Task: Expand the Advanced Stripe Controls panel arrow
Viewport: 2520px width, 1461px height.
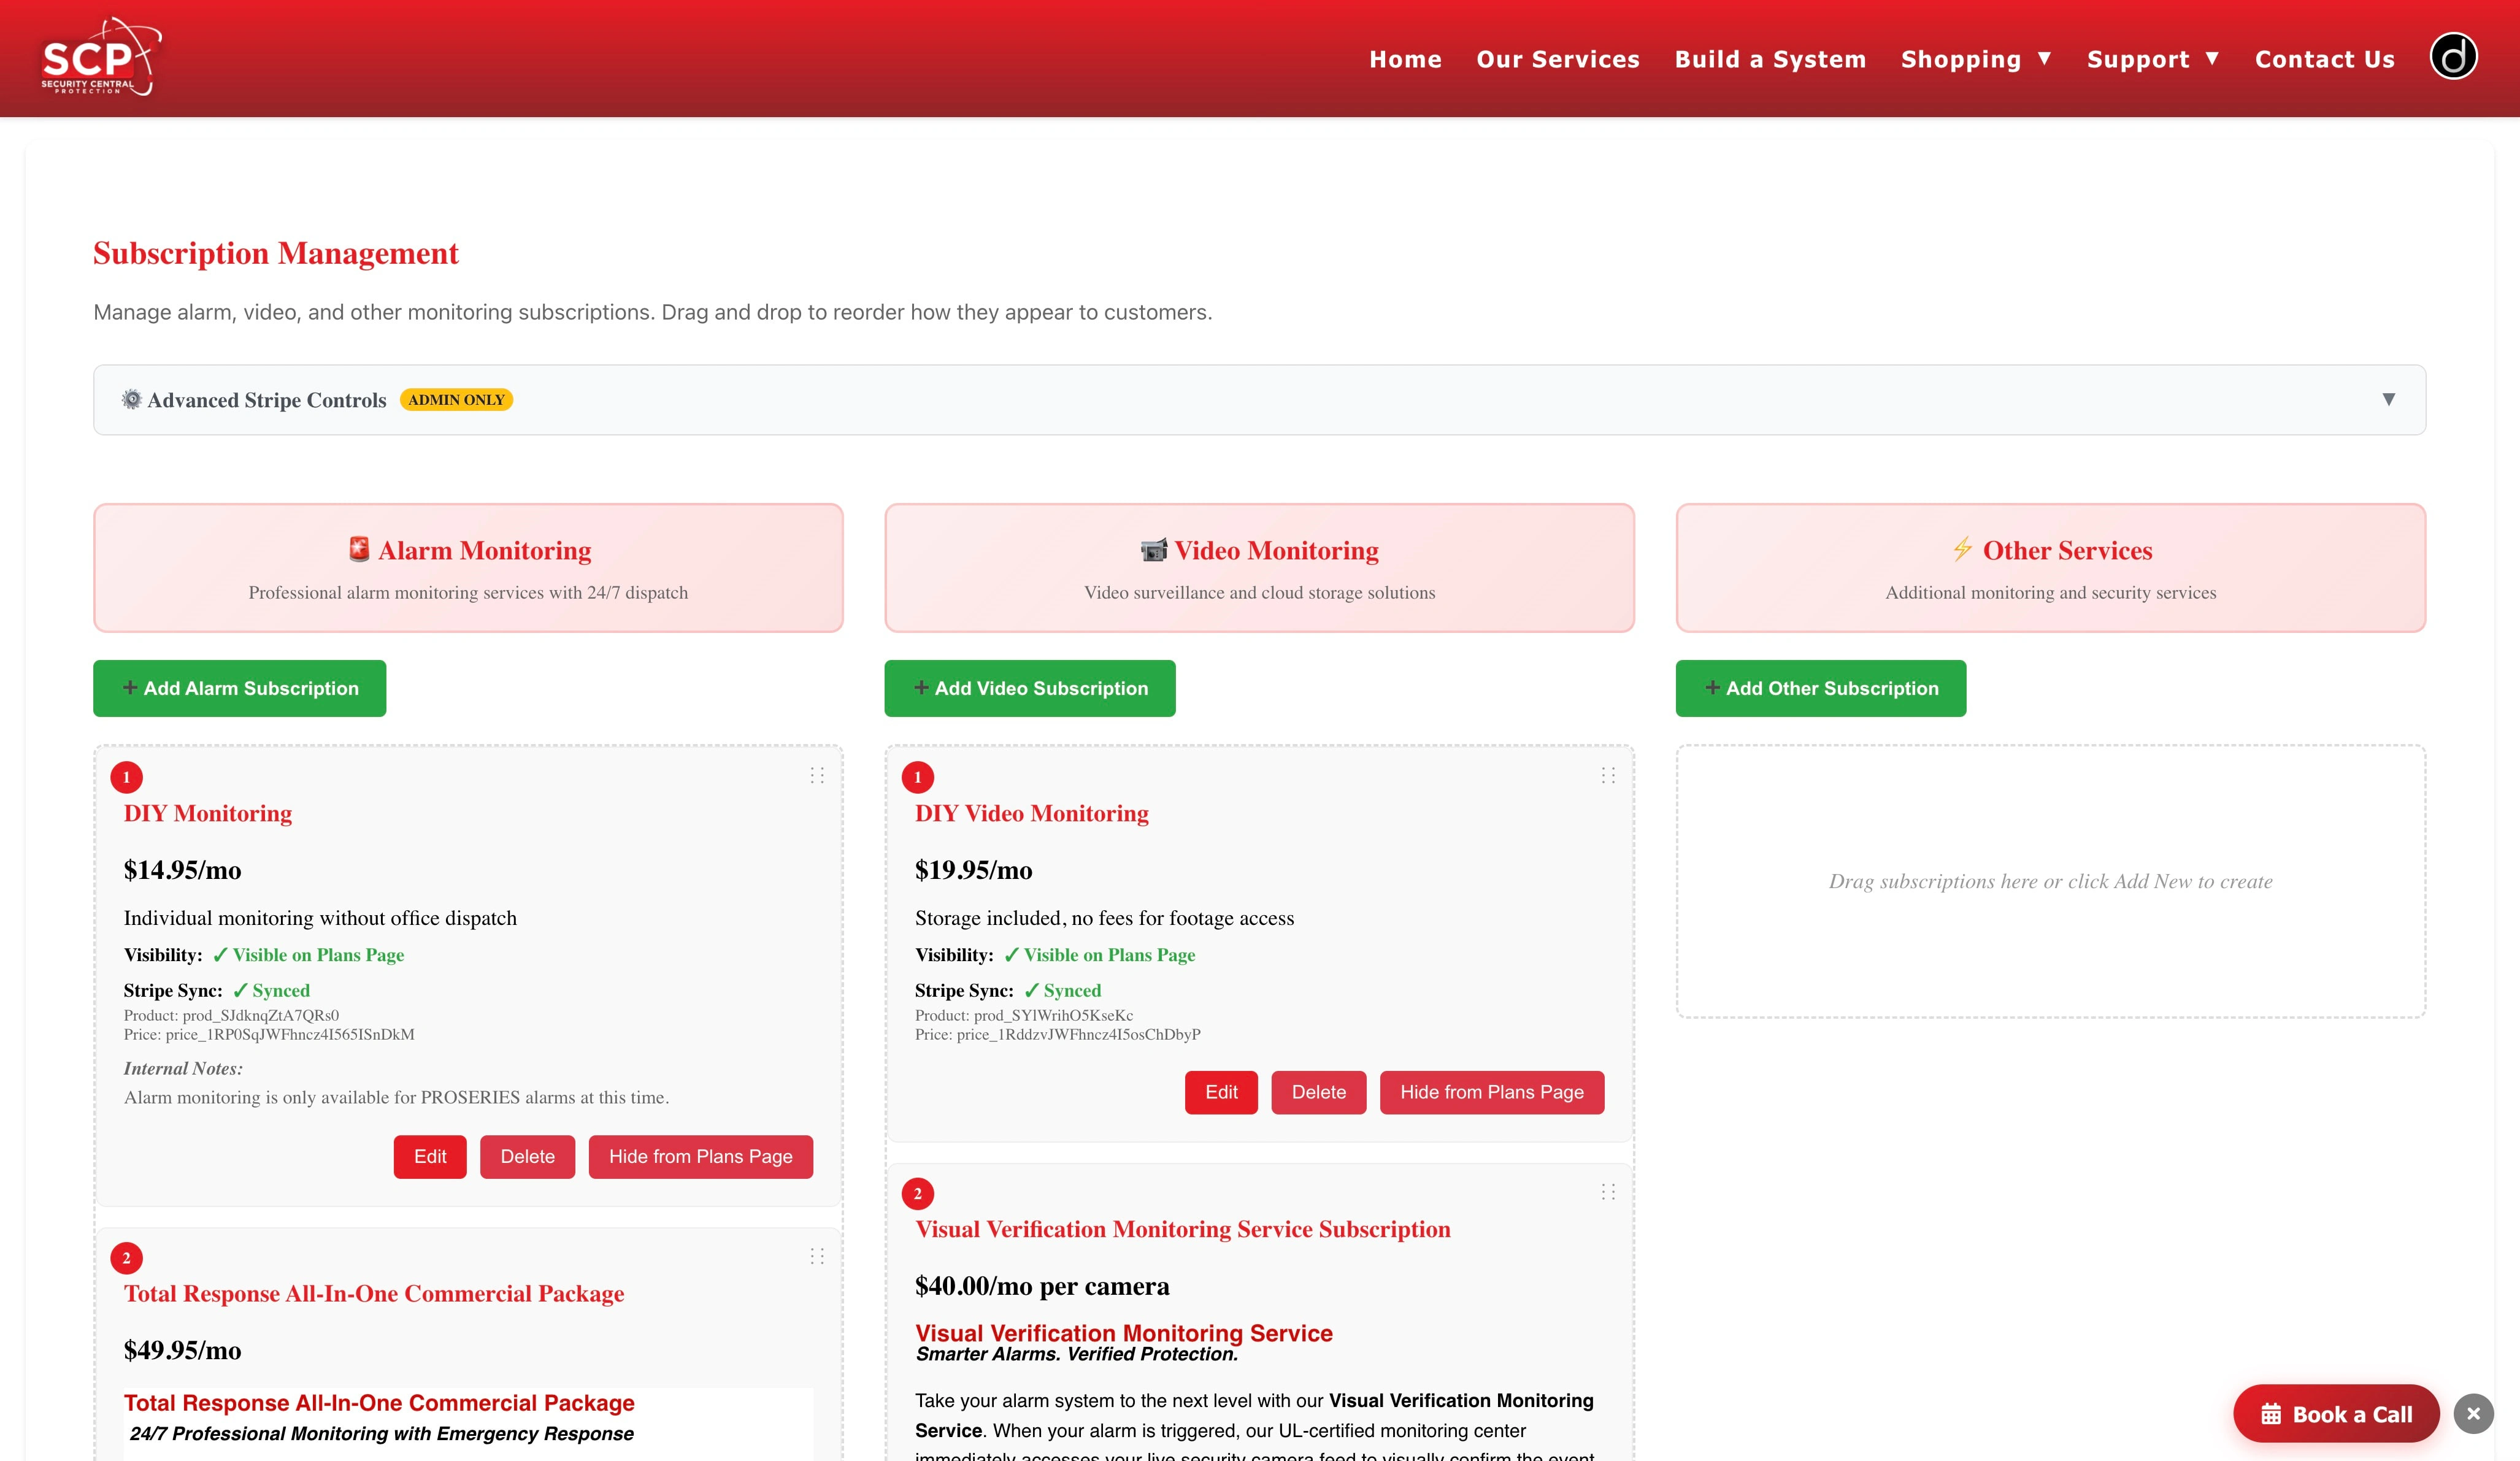Action: pyautogui.click(x=2388, y=399)
